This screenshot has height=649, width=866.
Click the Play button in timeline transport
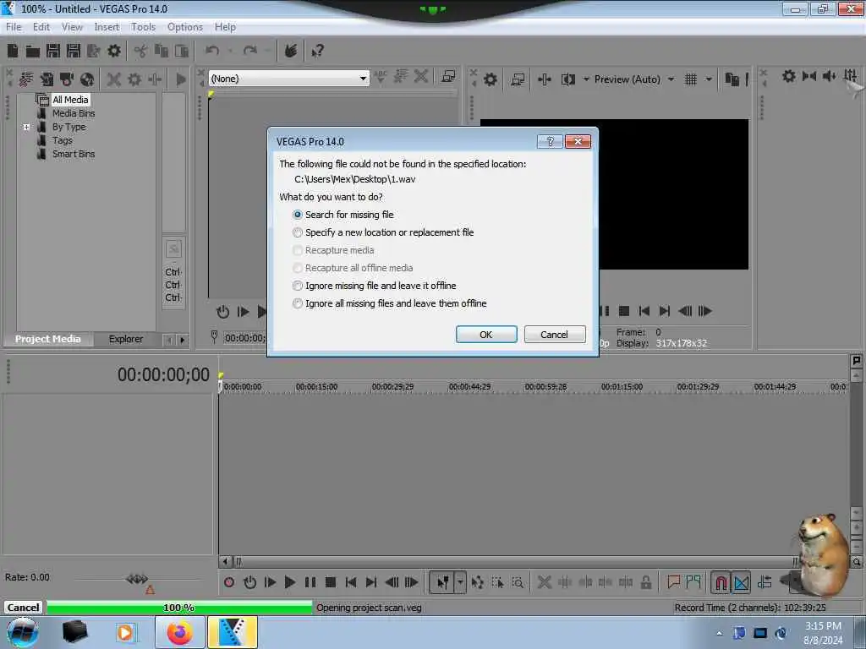(289, 582)
